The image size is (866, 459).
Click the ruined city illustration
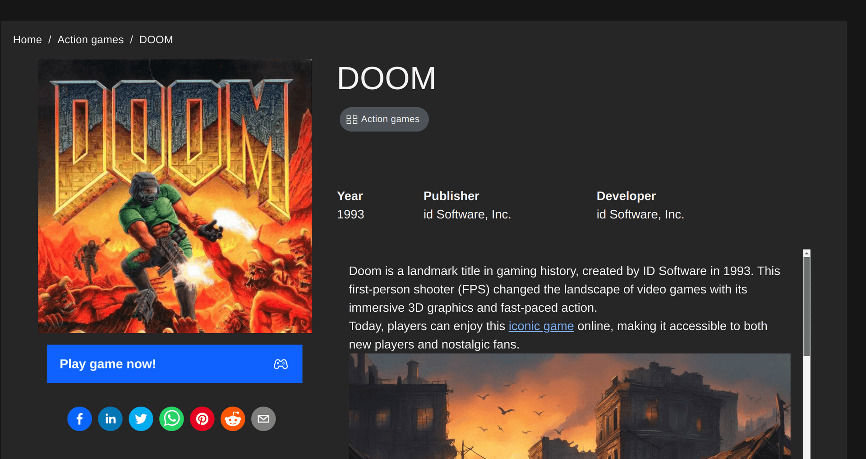point(569,406)
